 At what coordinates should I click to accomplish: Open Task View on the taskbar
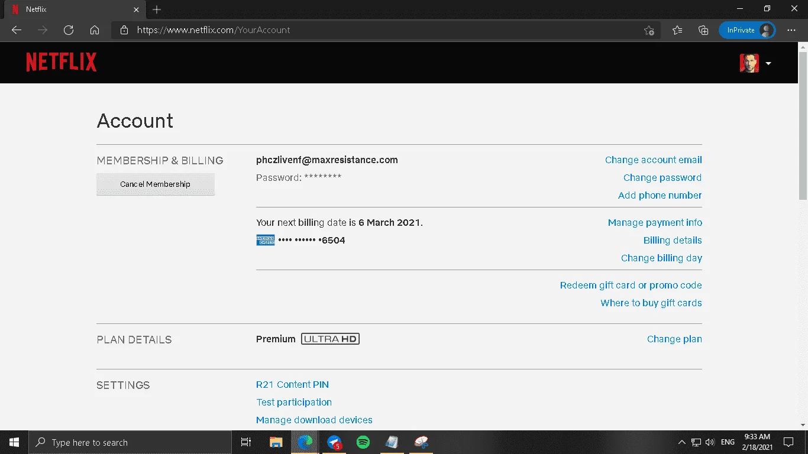246,442
